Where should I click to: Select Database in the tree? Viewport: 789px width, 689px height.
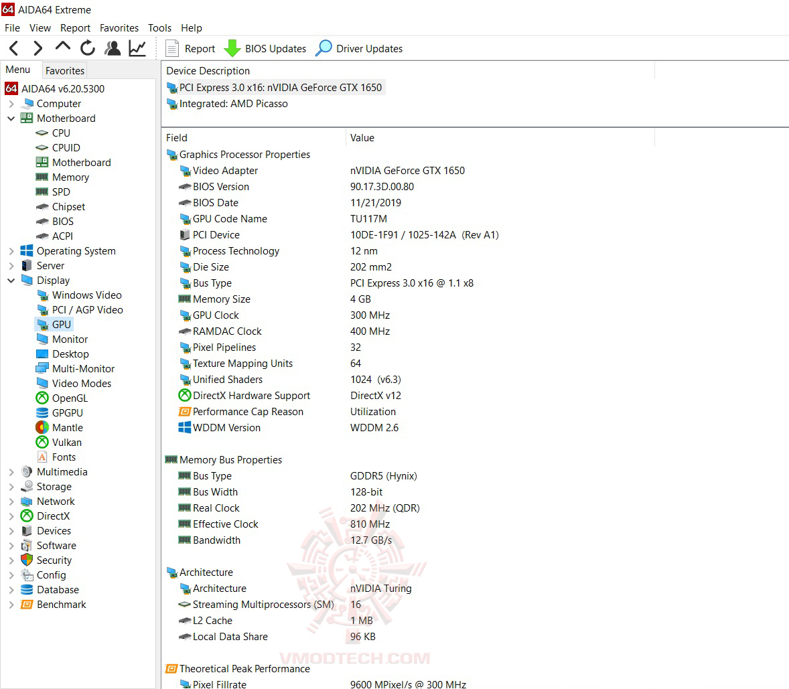58,589
